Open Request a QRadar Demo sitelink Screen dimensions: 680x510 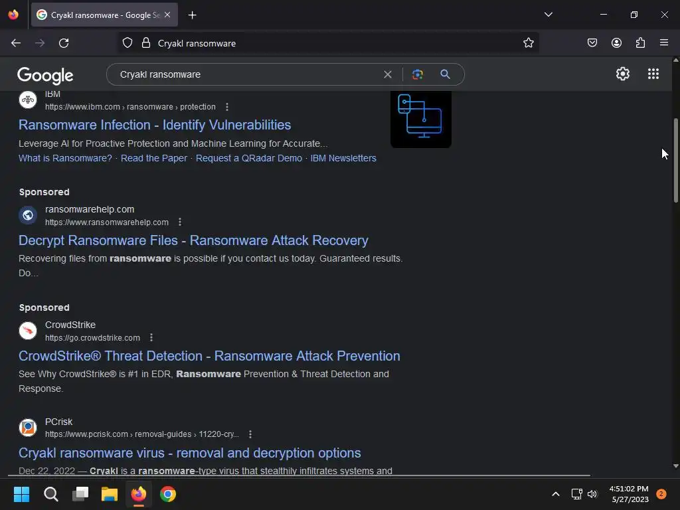pyautogui.click(x=249, y=158)
